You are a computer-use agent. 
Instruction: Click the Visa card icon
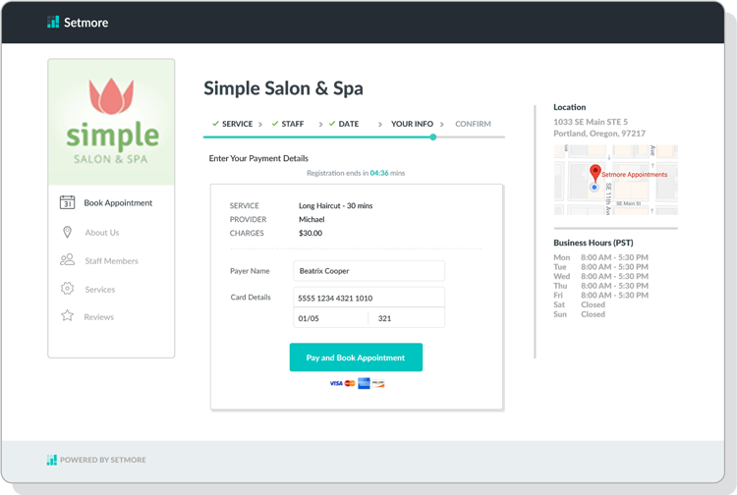pyautogui.click(x=336, y=383)
